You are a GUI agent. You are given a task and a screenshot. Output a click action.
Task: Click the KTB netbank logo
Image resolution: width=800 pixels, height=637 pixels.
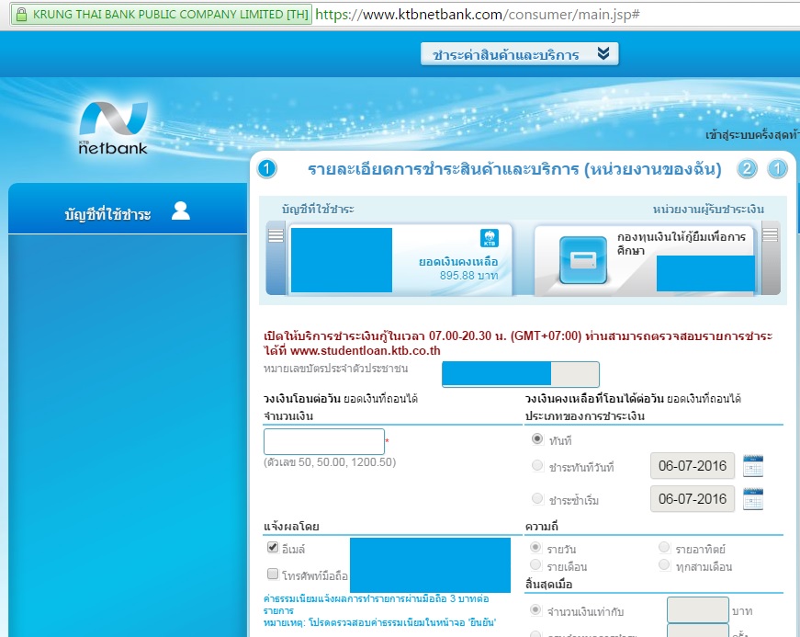click(x=113, y=128)
